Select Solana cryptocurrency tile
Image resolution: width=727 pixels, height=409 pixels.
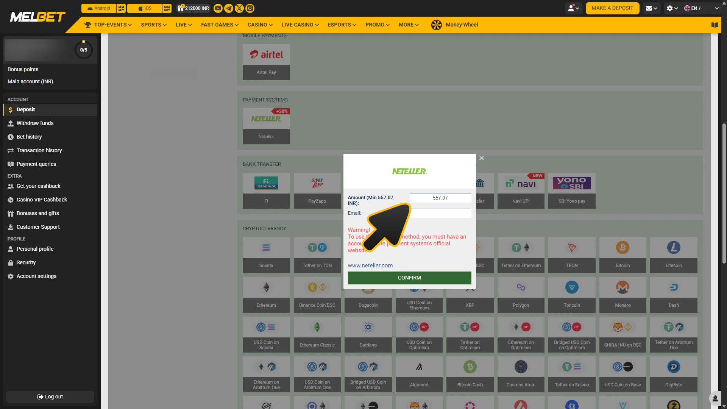(266, 255)
